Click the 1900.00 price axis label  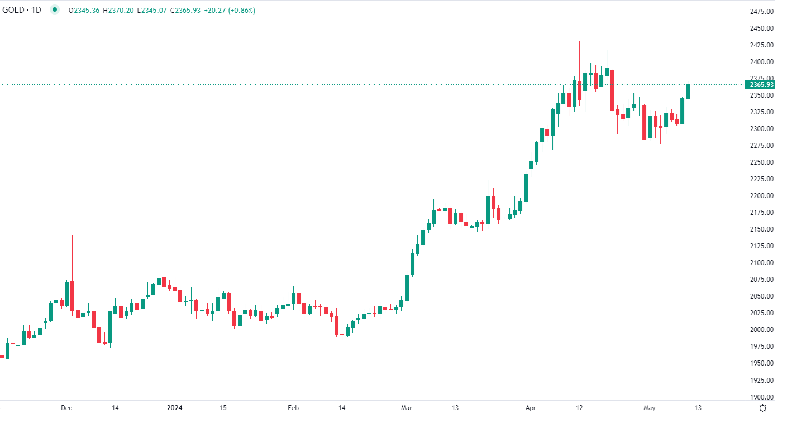tap(762, 397)
